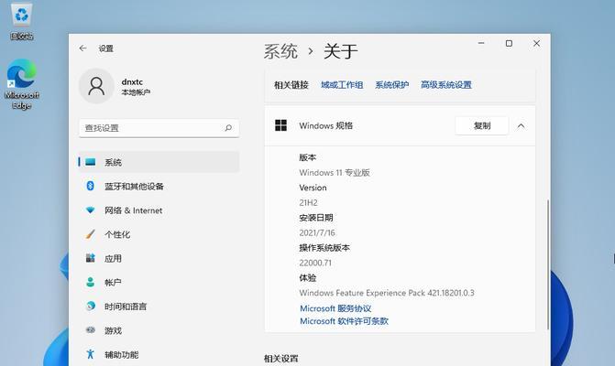This screenshot has height=366, width=615.
Task: Select the Windows Feature Experience Pack text
Action: 387,293
